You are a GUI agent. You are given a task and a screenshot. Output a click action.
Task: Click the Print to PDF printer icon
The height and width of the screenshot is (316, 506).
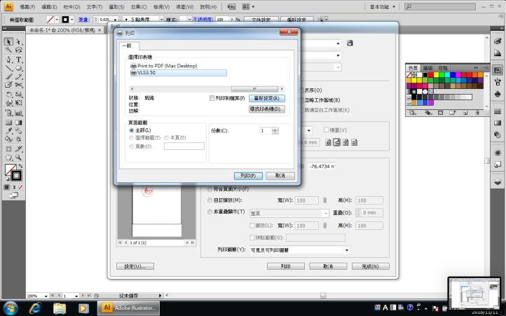pos(133,65)
